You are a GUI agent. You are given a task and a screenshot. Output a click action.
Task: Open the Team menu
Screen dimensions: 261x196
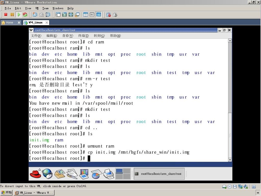tap(45, 8)
